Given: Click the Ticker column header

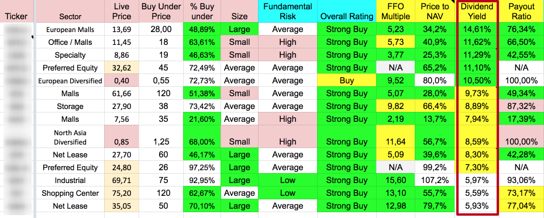Looking at the screenshot, I should [16, 16].
